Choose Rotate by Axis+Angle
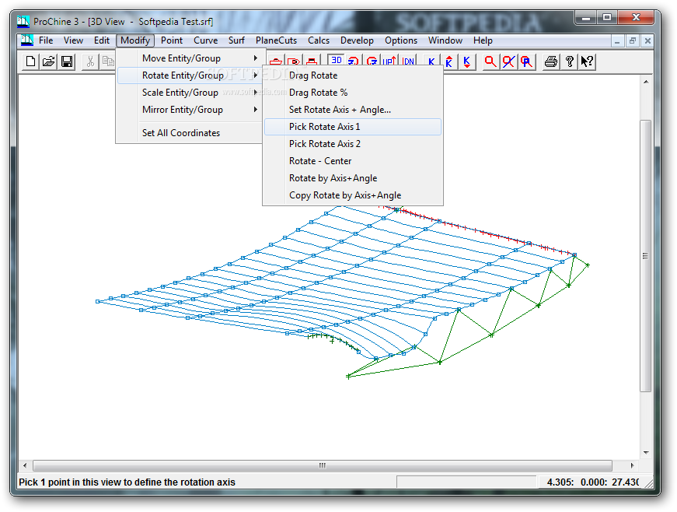Viewport: 677px width, 512px height. pos(353,178)
